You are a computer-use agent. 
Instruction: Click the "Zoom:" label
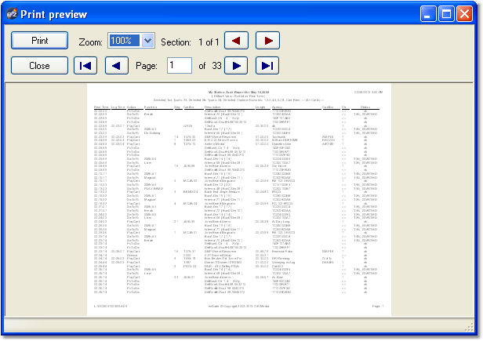click(91, 42)
